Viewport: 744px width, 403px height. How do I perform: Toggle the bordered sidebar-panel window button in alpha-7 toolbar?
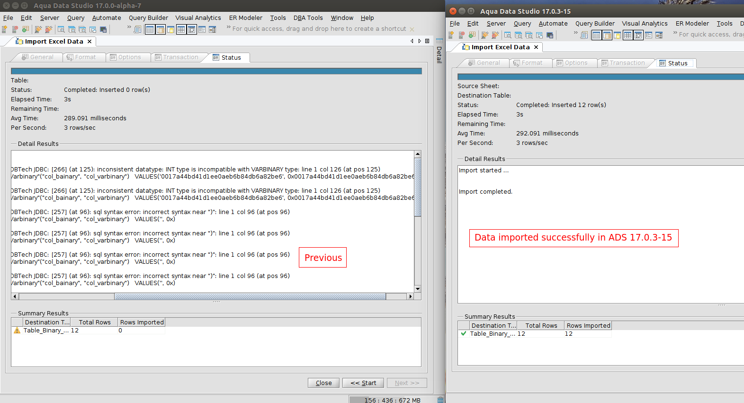click(x=160, y=29)
